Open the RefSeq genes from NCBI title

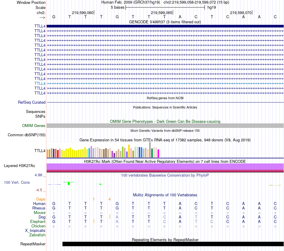click(165, 98)
